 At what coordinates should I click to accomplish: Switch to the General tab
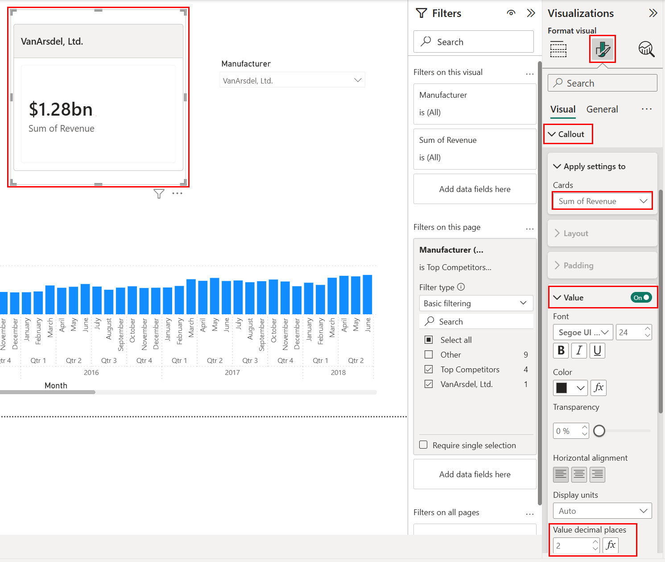coord(602,109)
